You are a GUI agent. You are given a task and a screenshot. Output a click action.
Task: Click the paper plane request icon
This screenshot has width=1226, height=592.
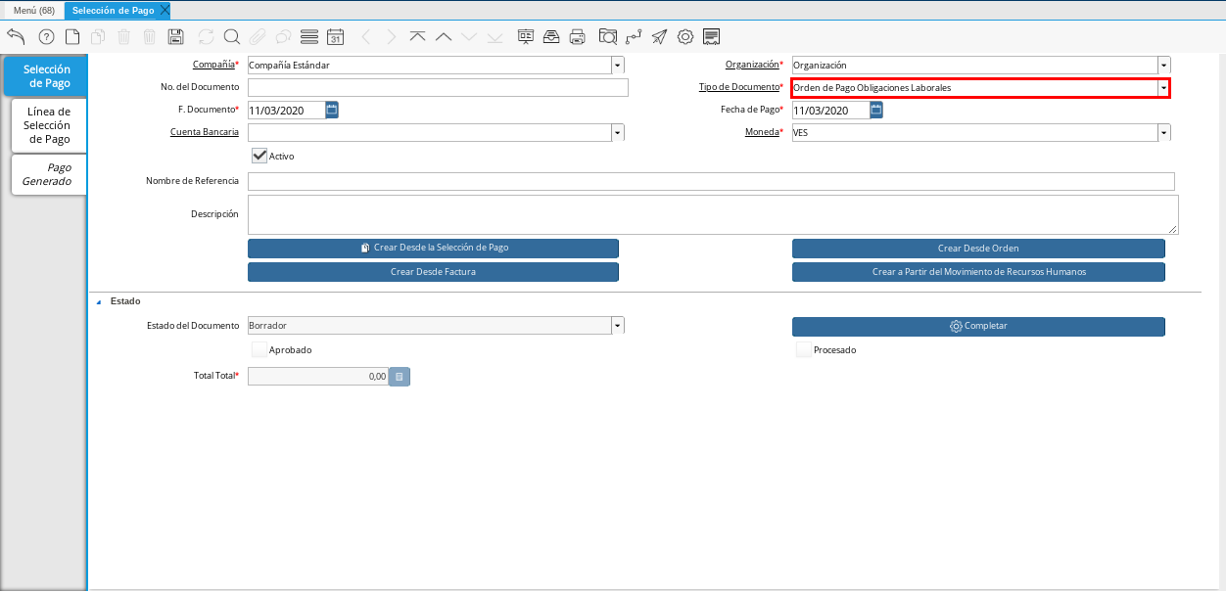(659, 37)
